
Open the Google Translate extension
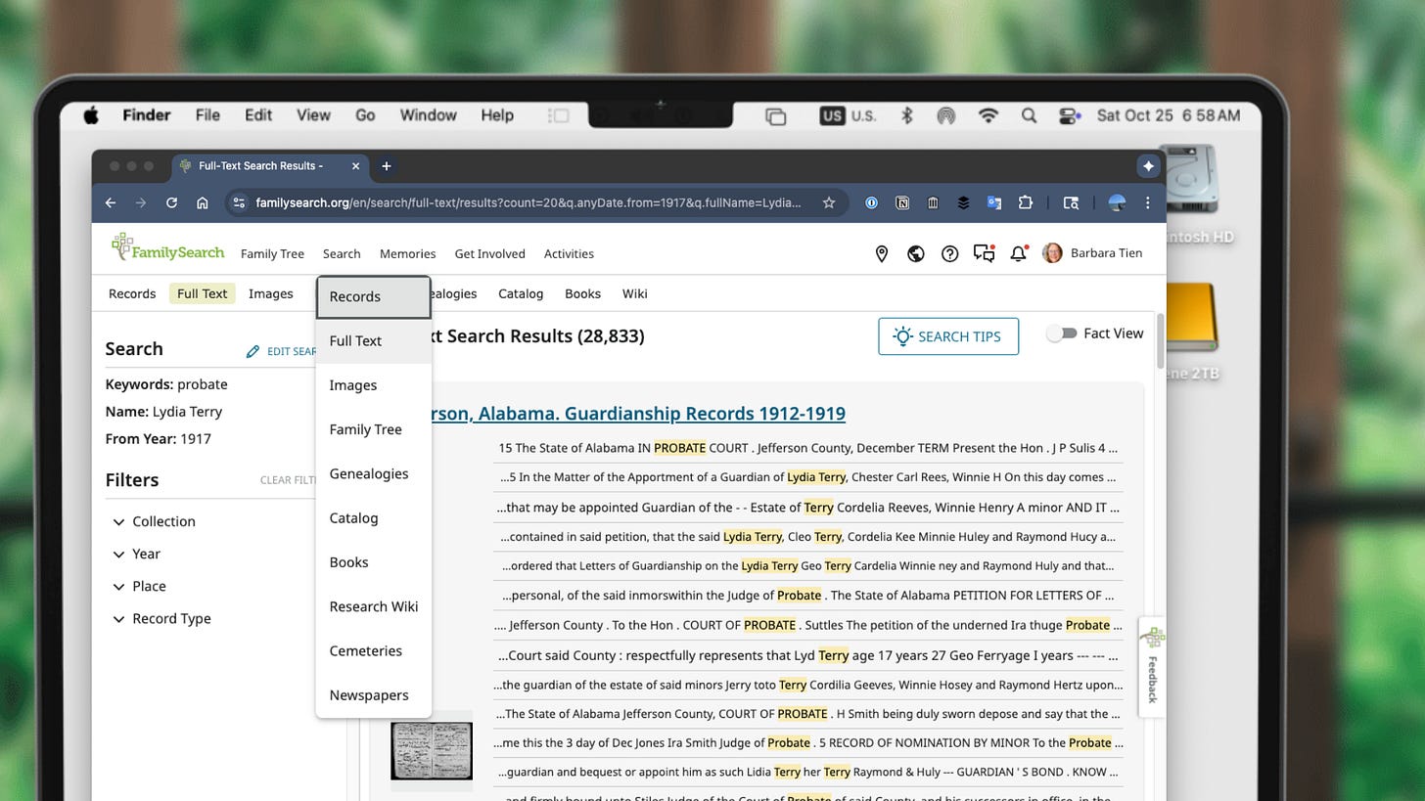993,202
